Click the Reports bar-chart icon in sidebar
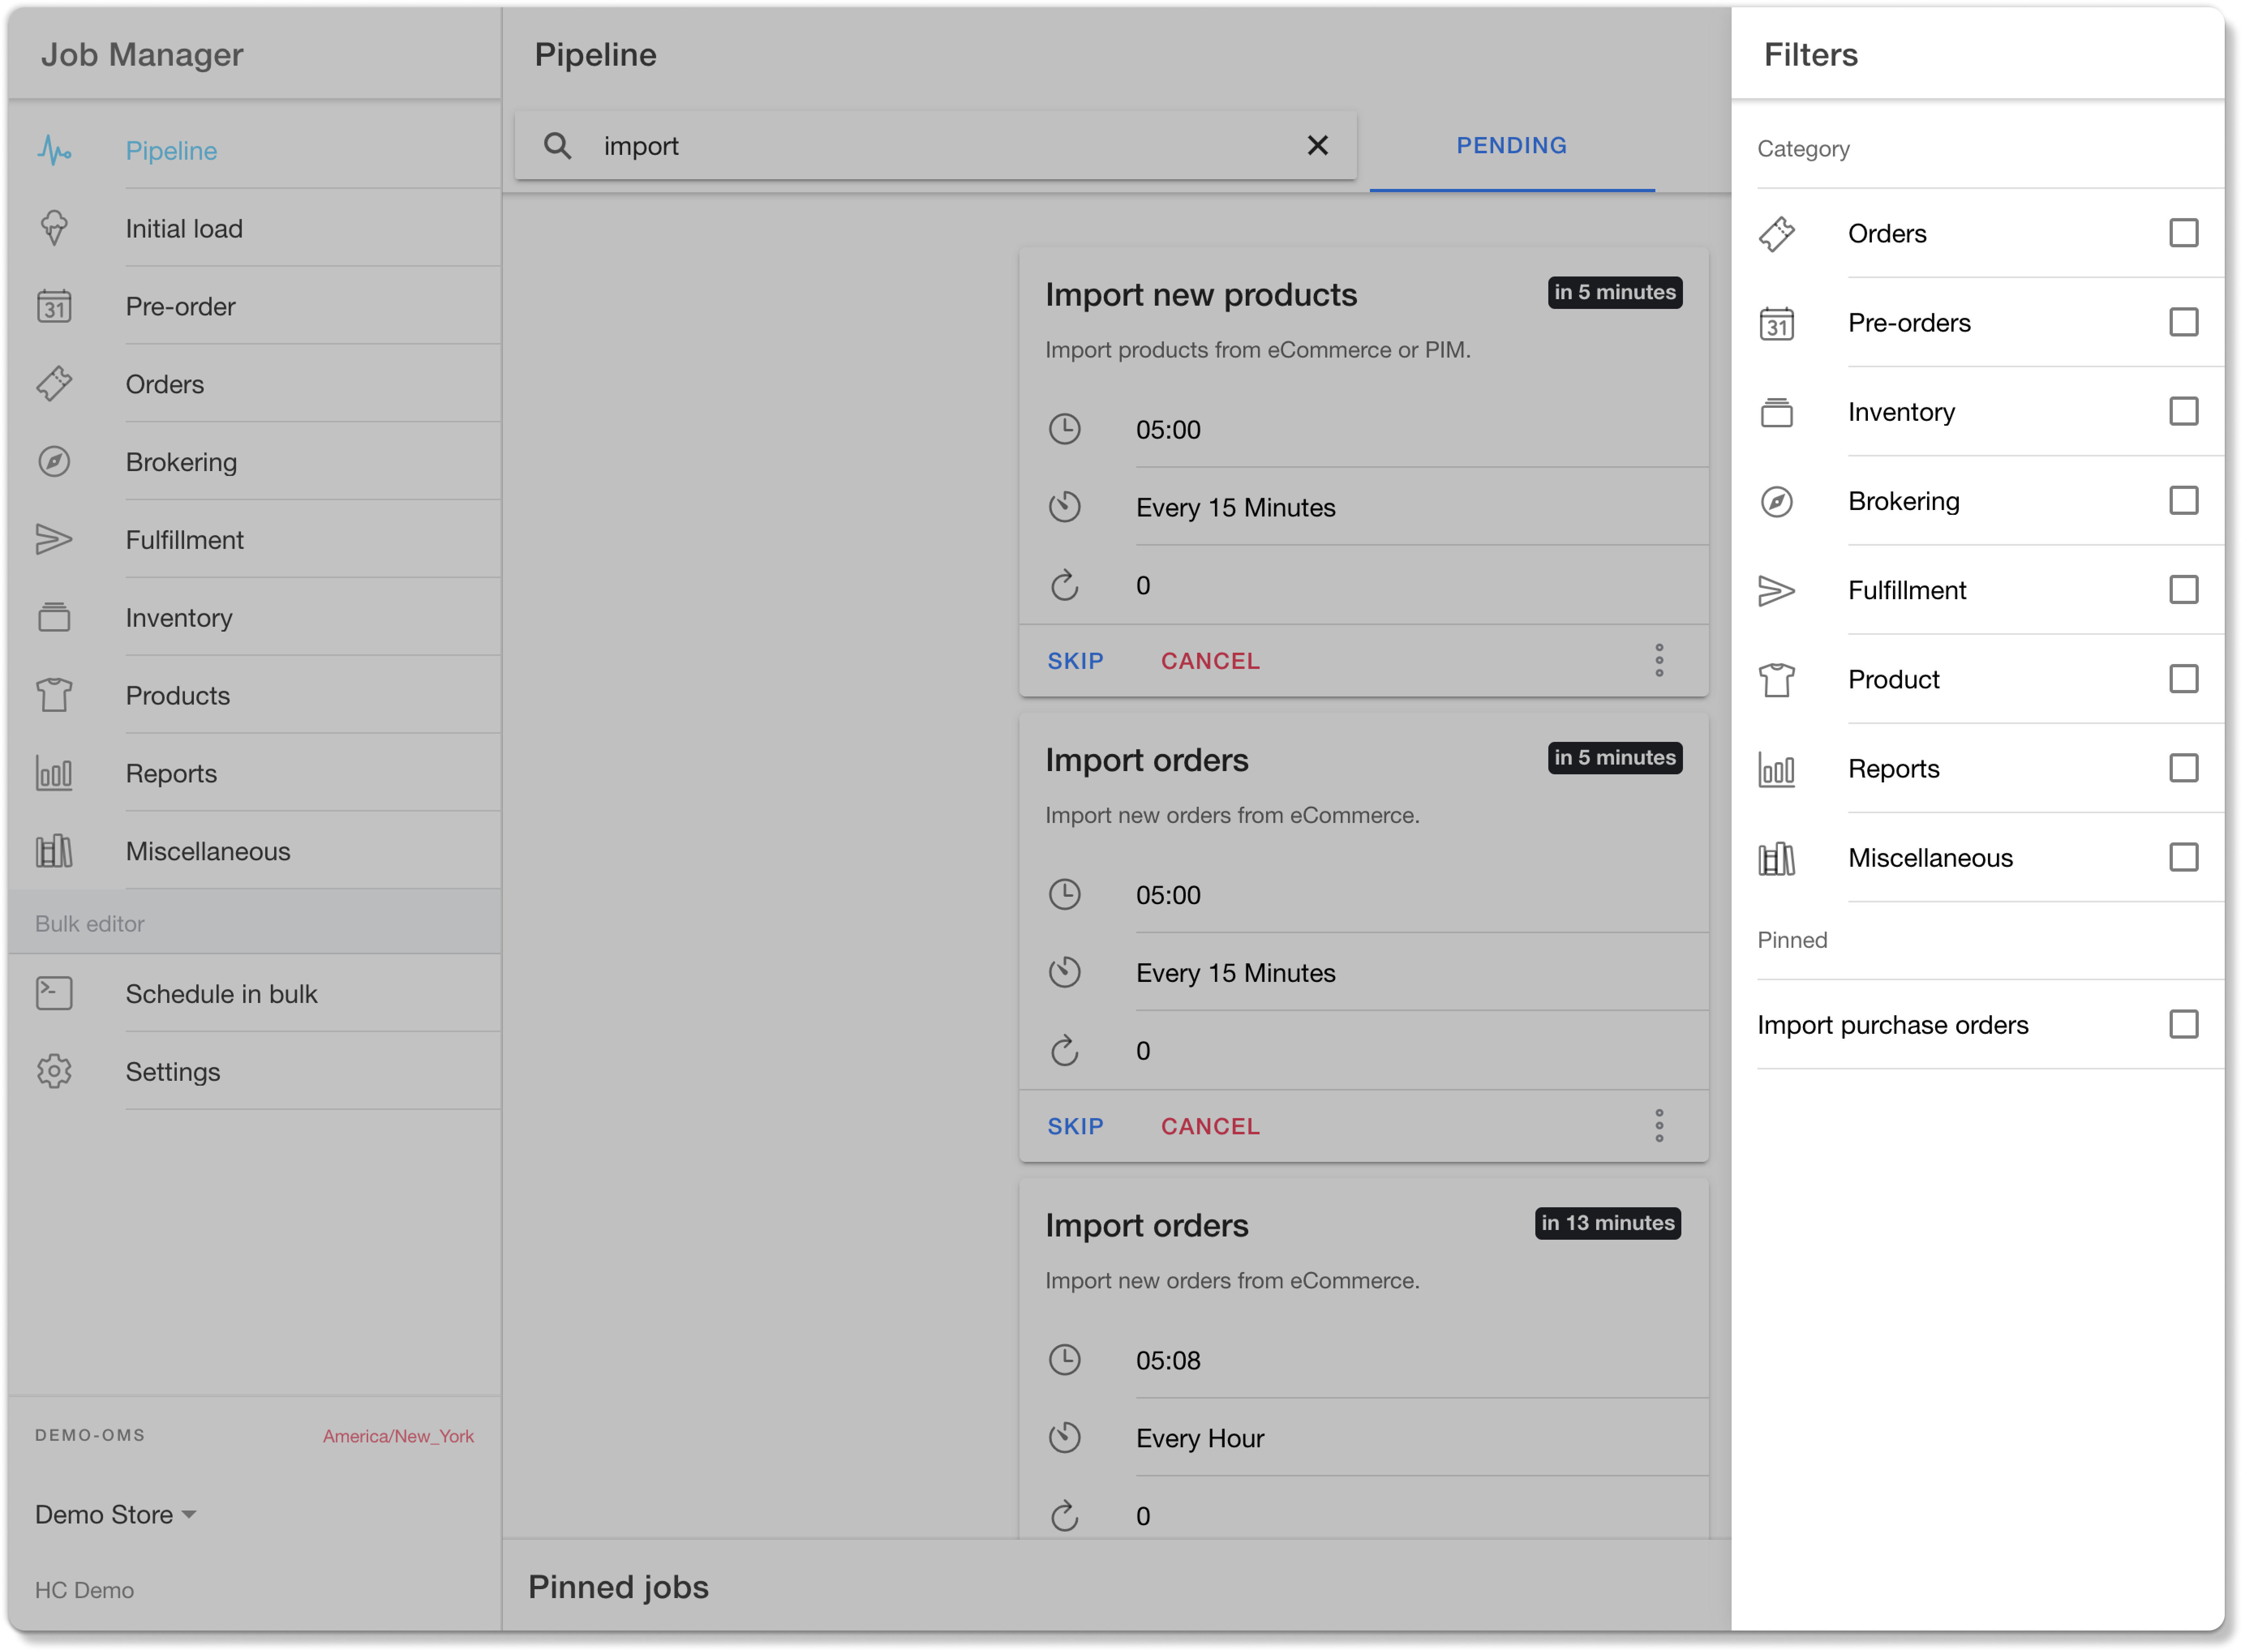Image resolution: width=2243 pixels, height=1652 pixels. pyautogui.click(x=54, y=774)
